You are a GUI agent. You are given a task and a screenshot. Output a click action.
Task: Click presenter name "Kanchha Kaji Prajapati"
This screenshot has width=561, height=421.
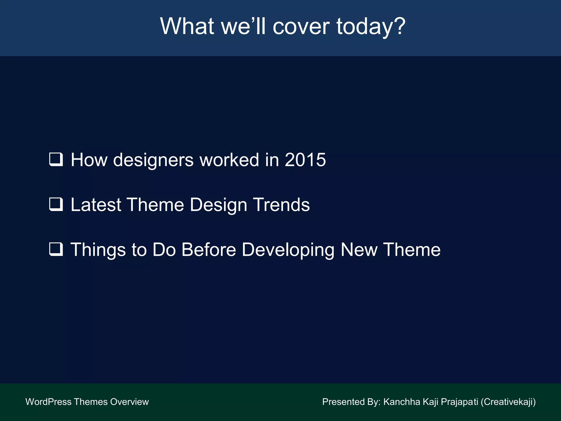click(431, 402)
